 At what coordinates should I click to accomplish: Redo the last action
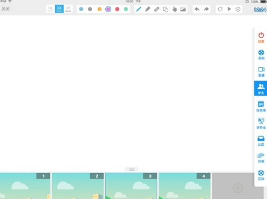206,9
